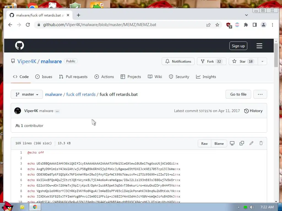Open the Extensions puzzle piece menu

click(x=246, y=25)
